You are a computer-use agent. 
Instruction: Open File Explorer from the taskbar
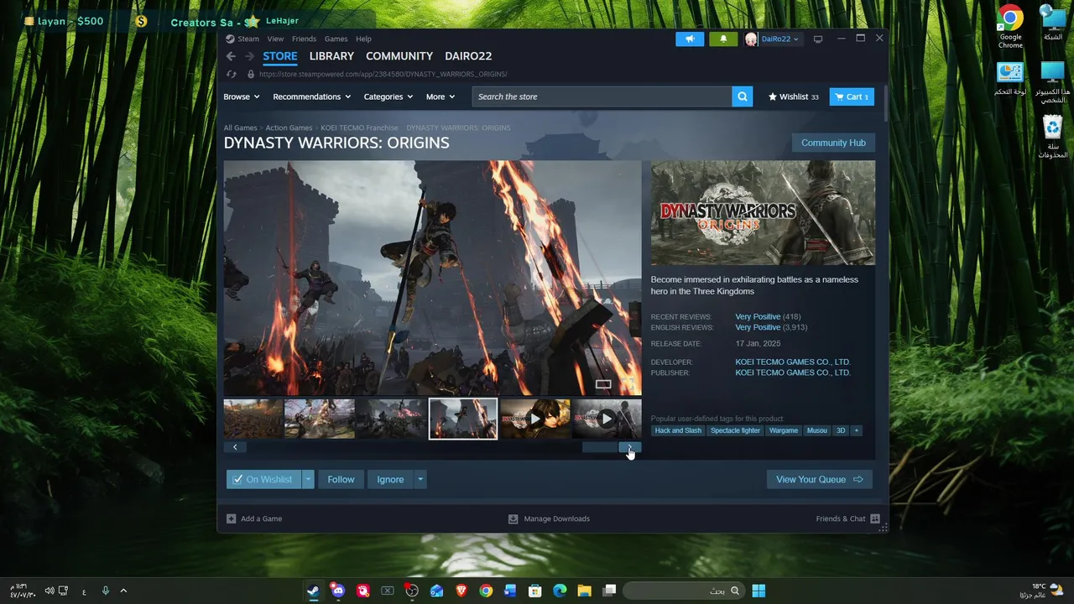[584, 591]
